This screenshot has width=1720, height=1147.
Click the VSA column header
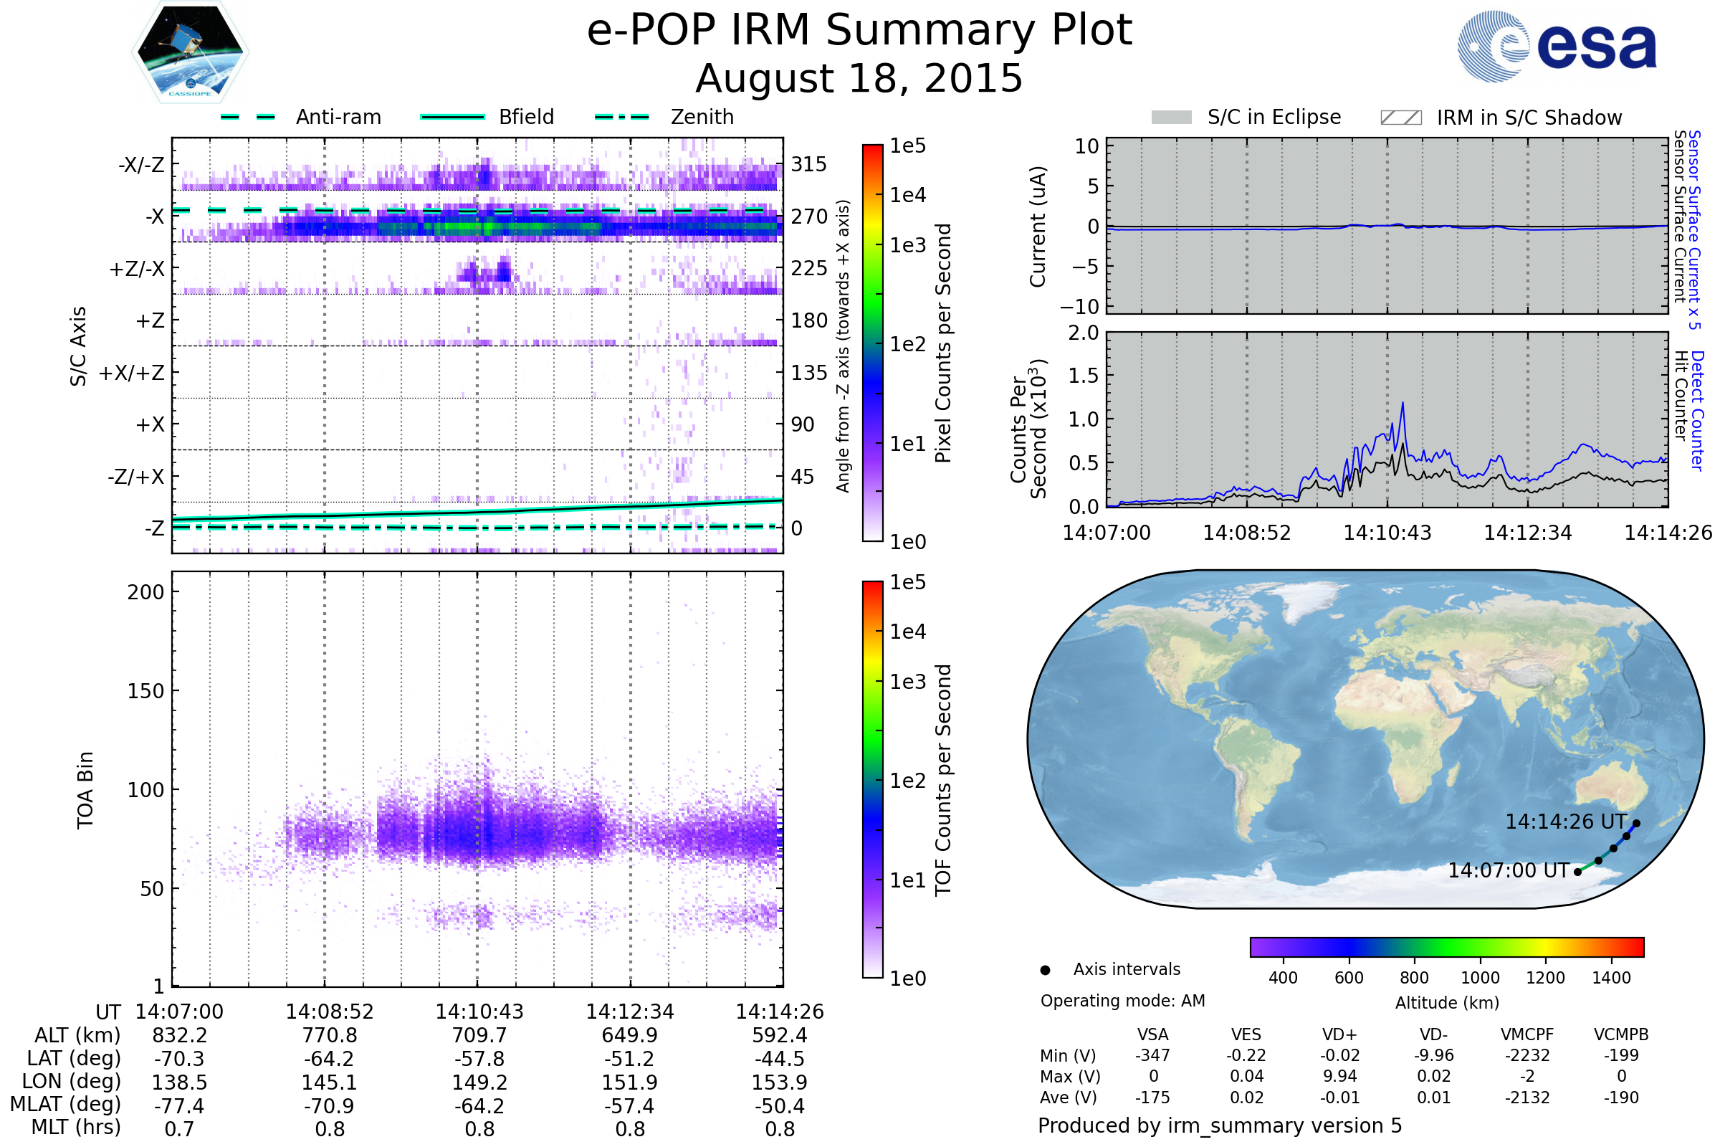pos(1152,1034)
